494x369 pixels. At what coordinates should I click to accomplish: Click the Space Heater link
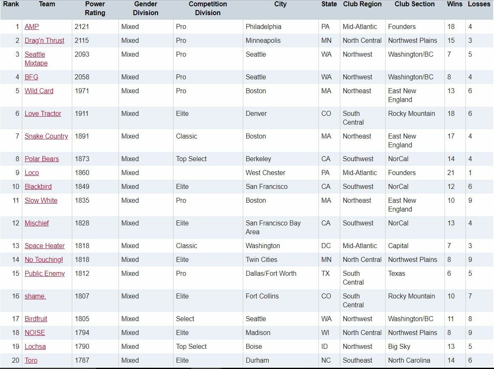coord(45,246)
